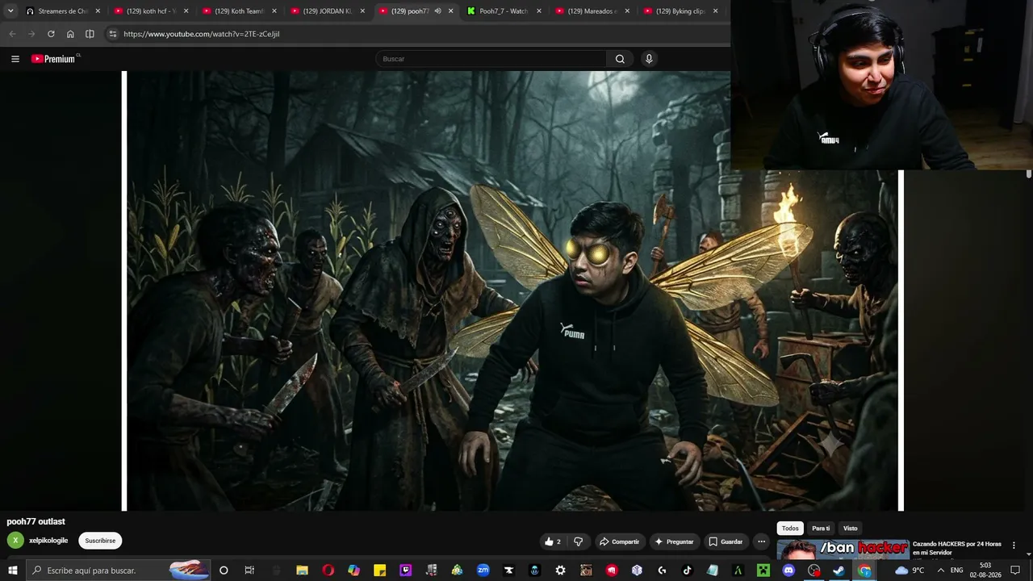Click the video player area

(512, 290)
